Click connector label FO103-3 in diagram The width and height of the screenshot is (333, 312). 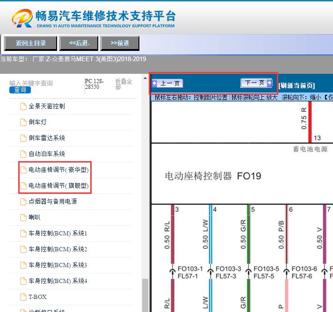click(x=228, y=269)
